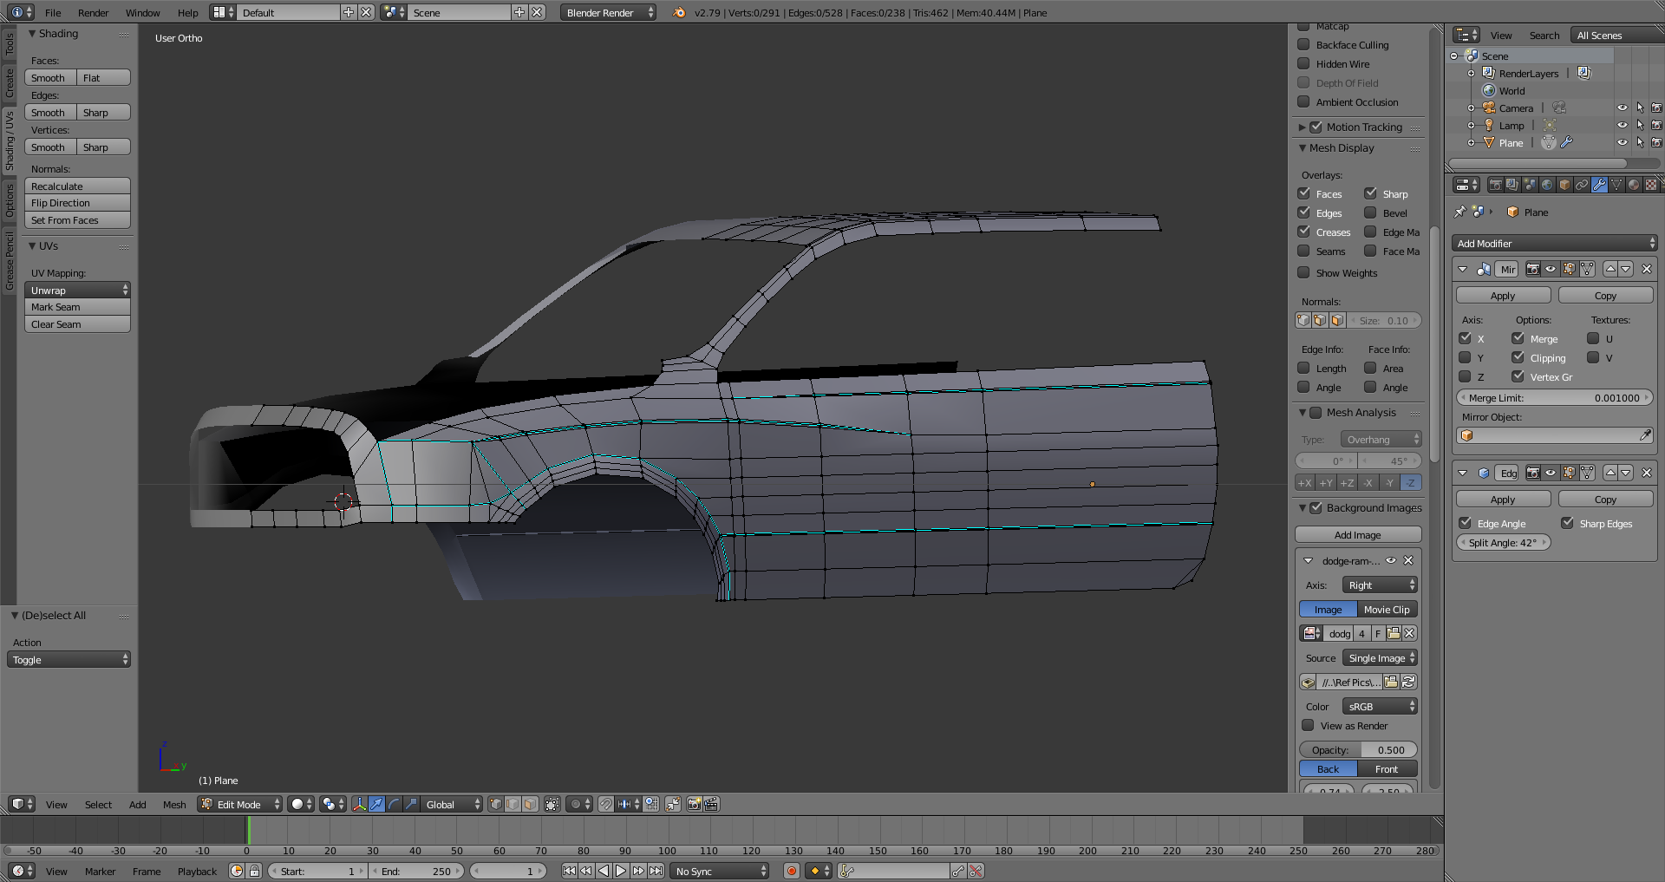Open the Unwrap UV mapping dropdown
1665x882 pixels.
[x=77, y=290]
